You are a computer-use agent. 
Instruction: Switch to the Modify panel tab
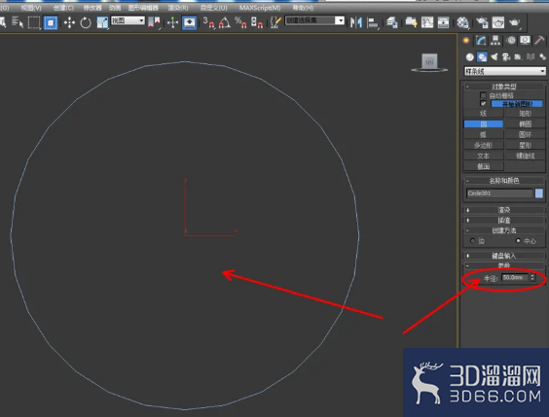pyautogui.click(x=481, y=41)
